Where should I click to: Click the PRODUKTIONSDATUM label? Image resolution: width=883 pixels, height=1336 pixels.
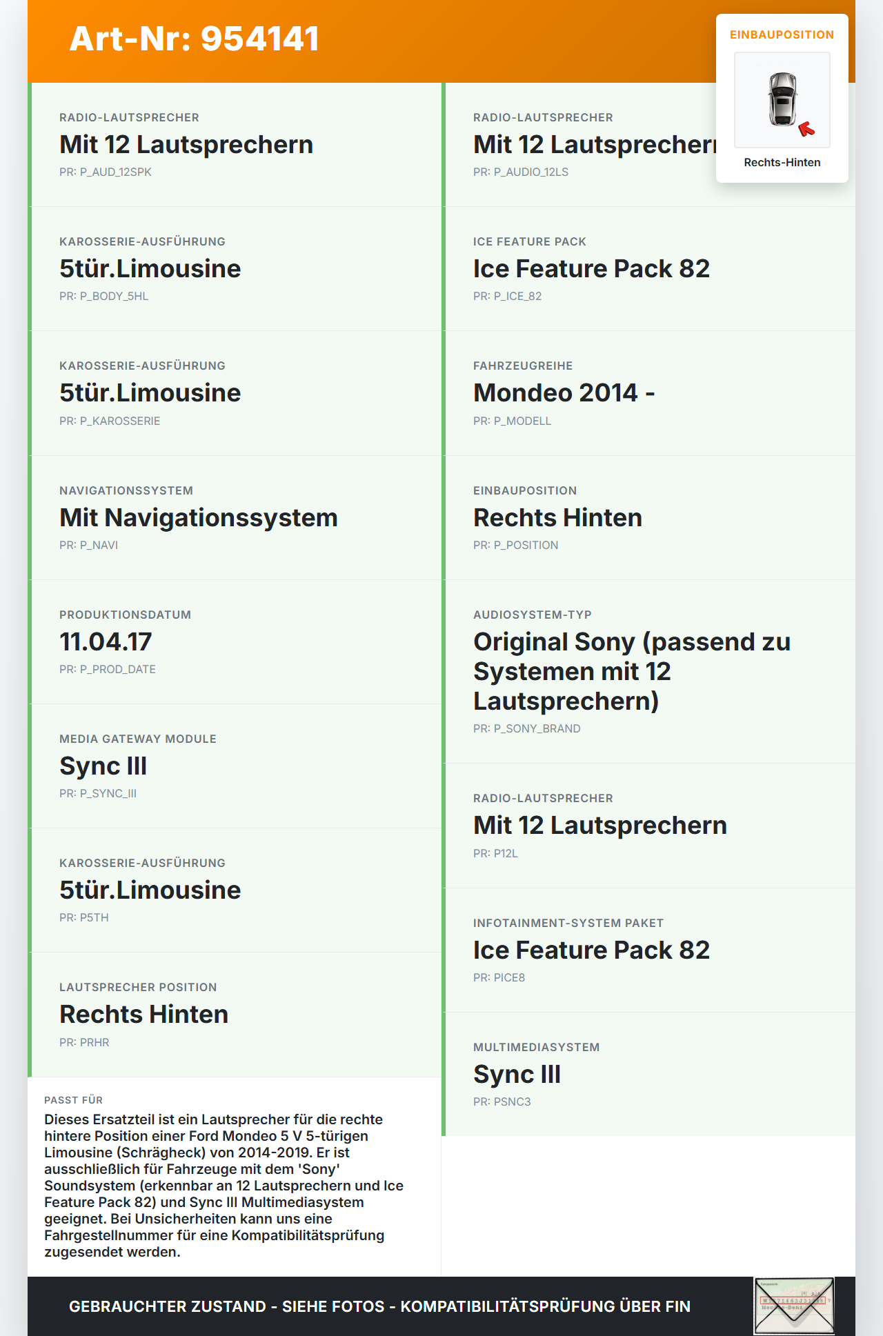click(125, 615)
